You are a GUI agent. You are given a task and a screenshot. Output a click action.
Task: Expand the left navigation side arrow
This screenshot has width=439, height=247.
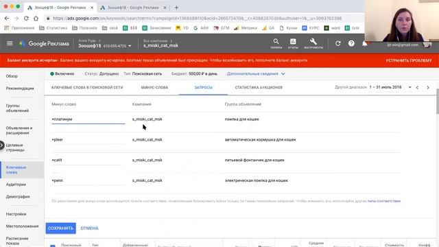[2, 145]
